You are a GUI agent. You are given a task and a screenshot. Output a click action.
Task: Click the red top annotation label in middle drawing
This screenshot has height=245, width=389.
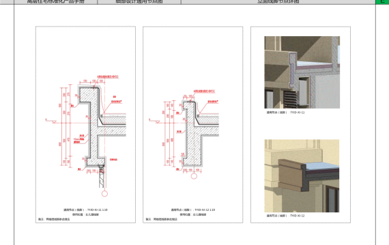(x=204, y=91)
